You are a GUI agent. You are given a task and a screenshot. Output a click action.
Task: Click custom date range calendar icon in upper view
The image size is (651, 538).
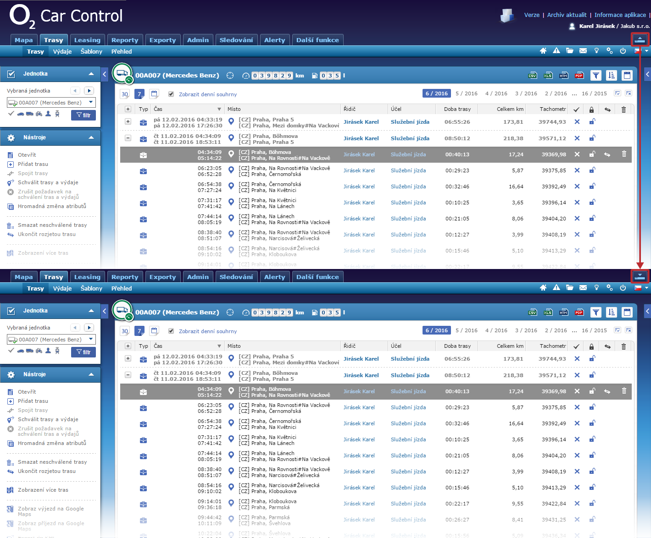click(155, 94)
